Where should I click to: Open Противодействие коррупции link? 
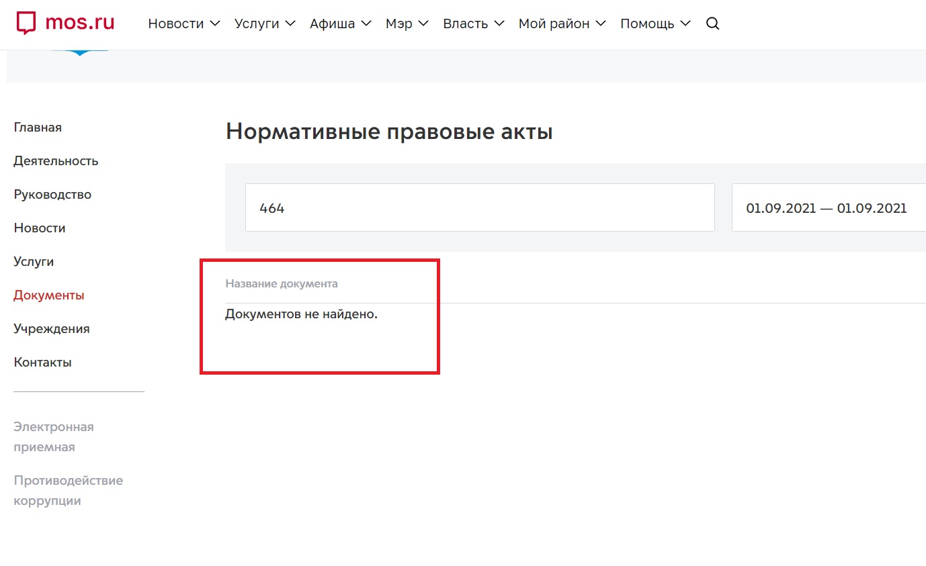pyautogui.click(x=68, y=490)
